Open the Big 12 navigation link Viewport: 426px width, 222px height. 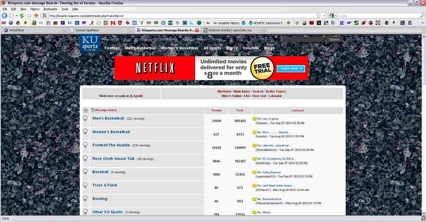tap(232, 48)
